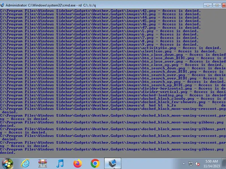226x169 pixels.
Task: Click the btn_close_over.png output line
Action: [113, 61]
